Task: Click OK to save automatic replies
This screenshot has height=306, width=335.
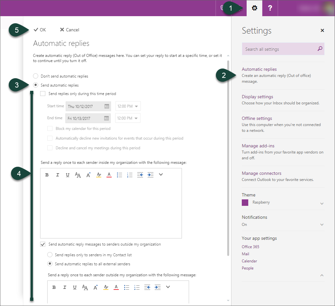Action: 40,30
